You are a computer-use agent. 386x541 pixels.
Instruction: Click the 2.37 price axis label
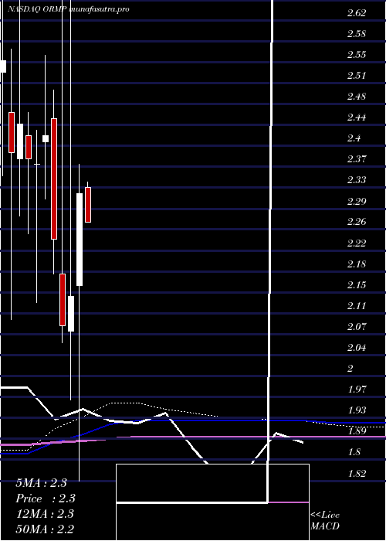pos(357,159)
